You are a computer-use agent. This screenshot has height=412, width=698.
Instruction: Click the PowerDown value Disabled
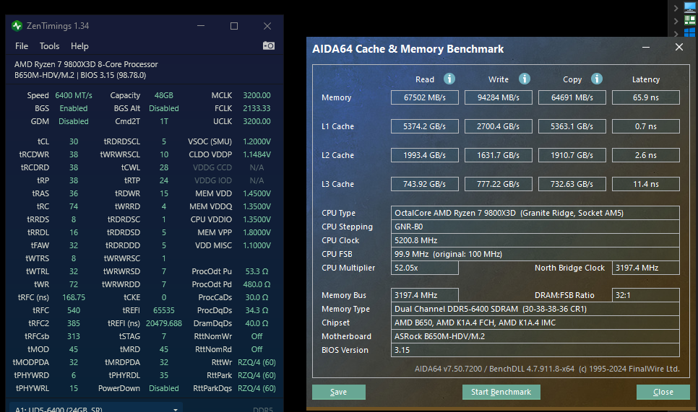pyautogui.click(x=164, y=388)
